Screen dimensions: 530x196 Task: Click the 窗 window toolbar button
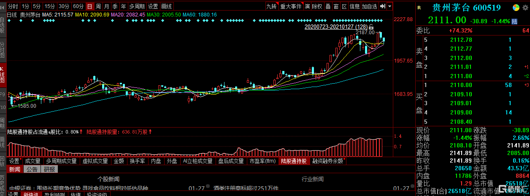coord(336,6)
